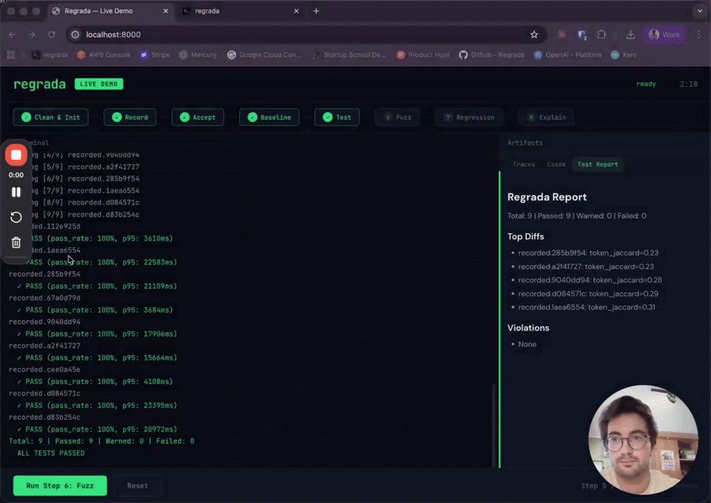Close the second regrada browser tab

point(296,11)
